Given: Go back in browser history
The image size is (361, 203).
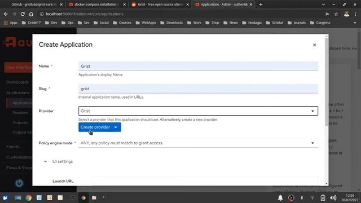Looking at the screenshot, I should click(x=6, y=14).
